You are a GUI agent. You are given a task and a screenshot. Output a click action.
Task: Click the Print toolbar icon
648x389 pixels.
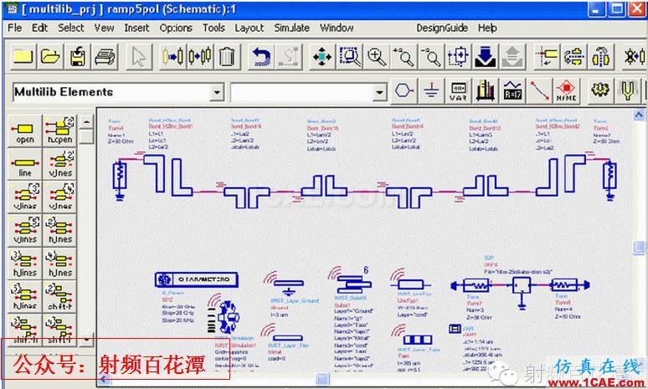click(x=105, y=56)
